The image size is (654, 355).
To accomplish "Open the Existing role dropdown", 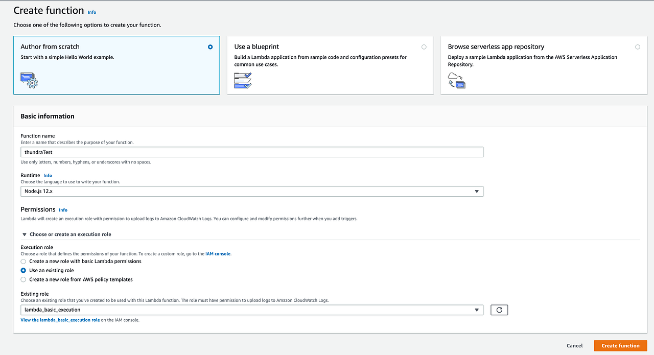I will pyautogui.click(x=477, y=310).
